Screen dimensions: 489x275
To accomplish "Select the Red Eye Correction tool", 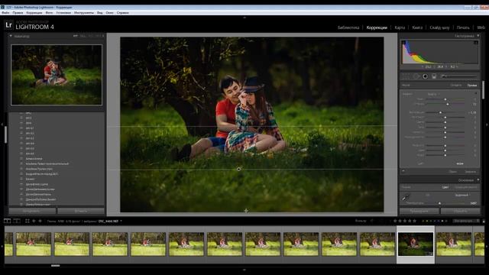I will pos(425,76).
